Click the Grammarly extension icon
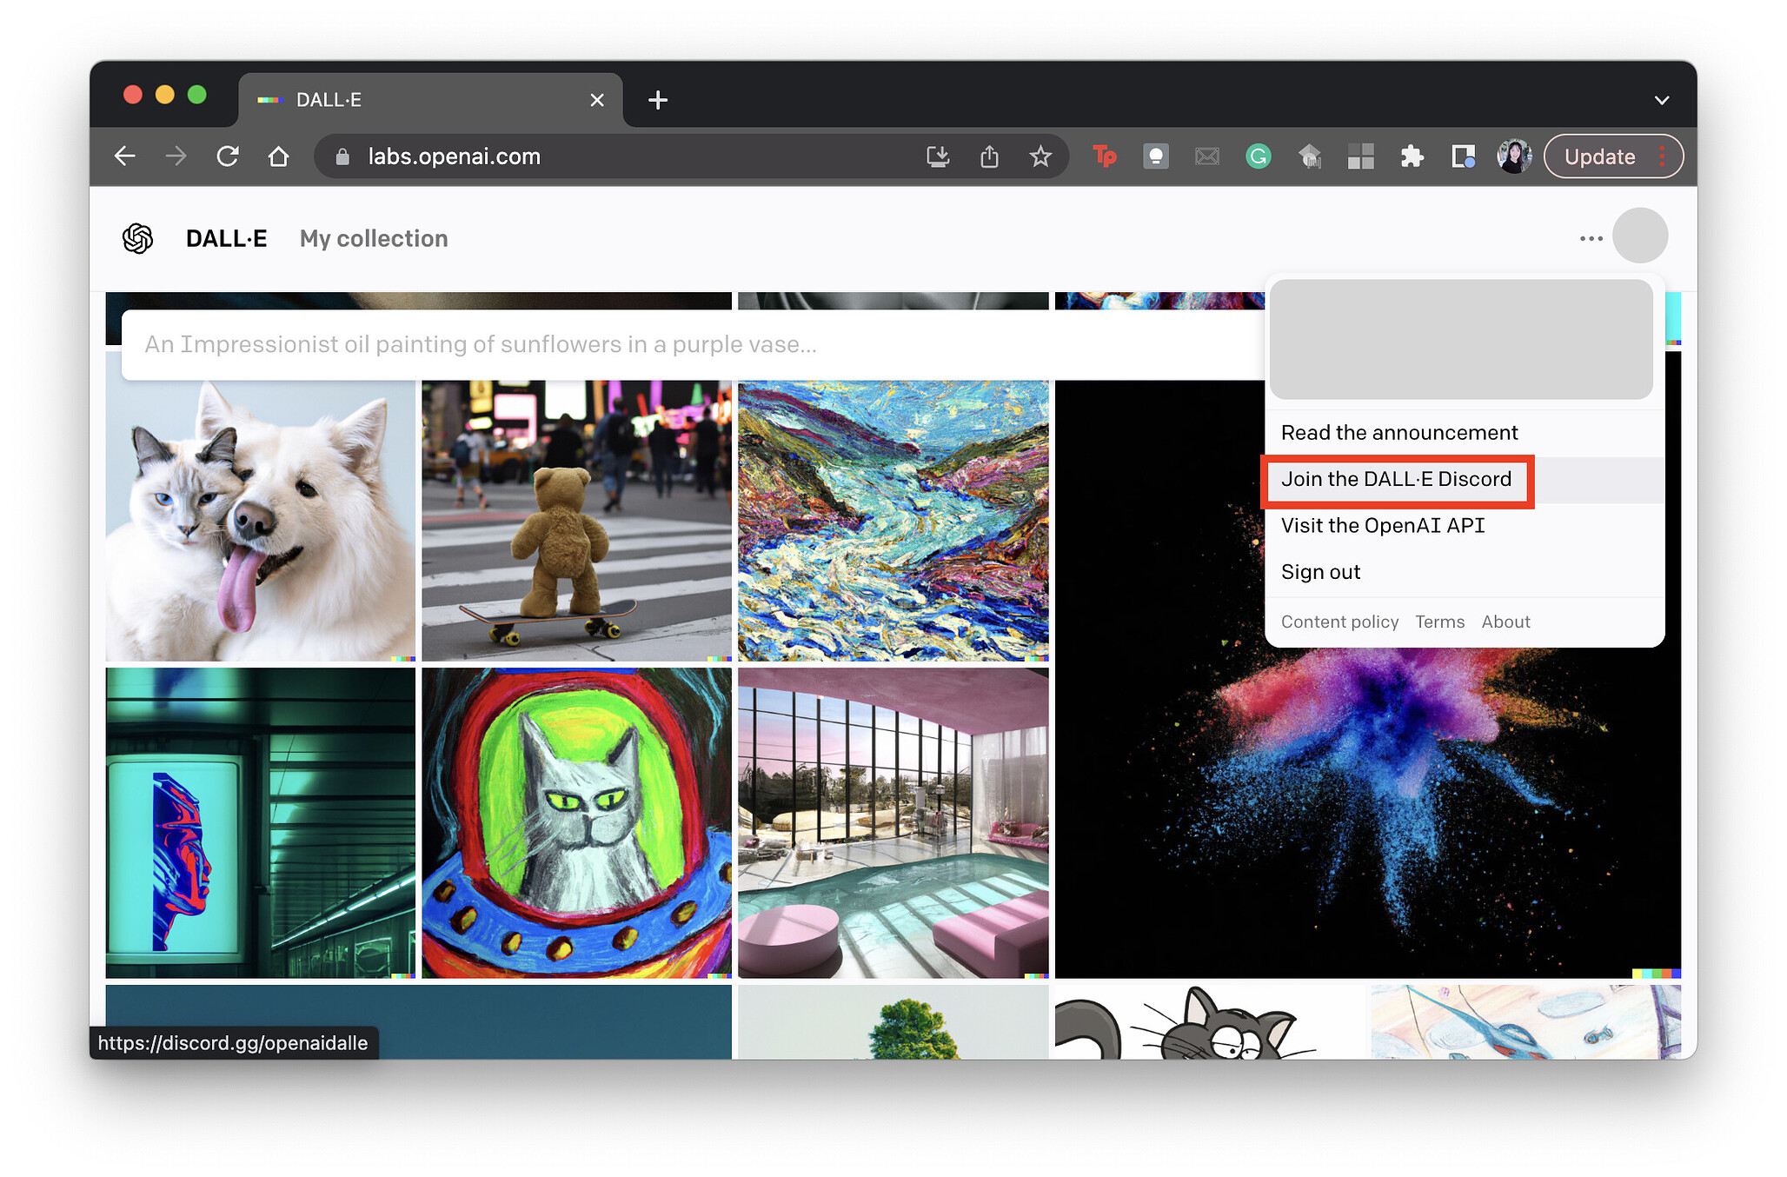 [1258, 156]
